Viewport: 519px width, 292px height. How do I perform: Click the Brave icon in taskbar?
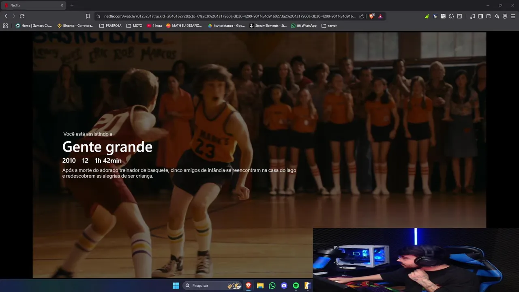(248, 286)
